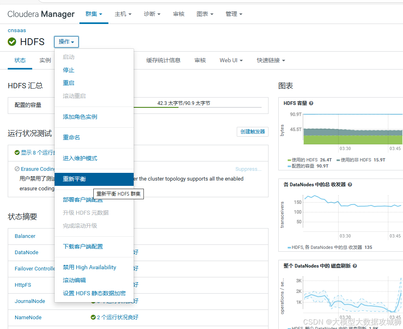403x329 pixels.
Task: Click 重新平衡 to rebalance HDFS
Action: (94, 179)
